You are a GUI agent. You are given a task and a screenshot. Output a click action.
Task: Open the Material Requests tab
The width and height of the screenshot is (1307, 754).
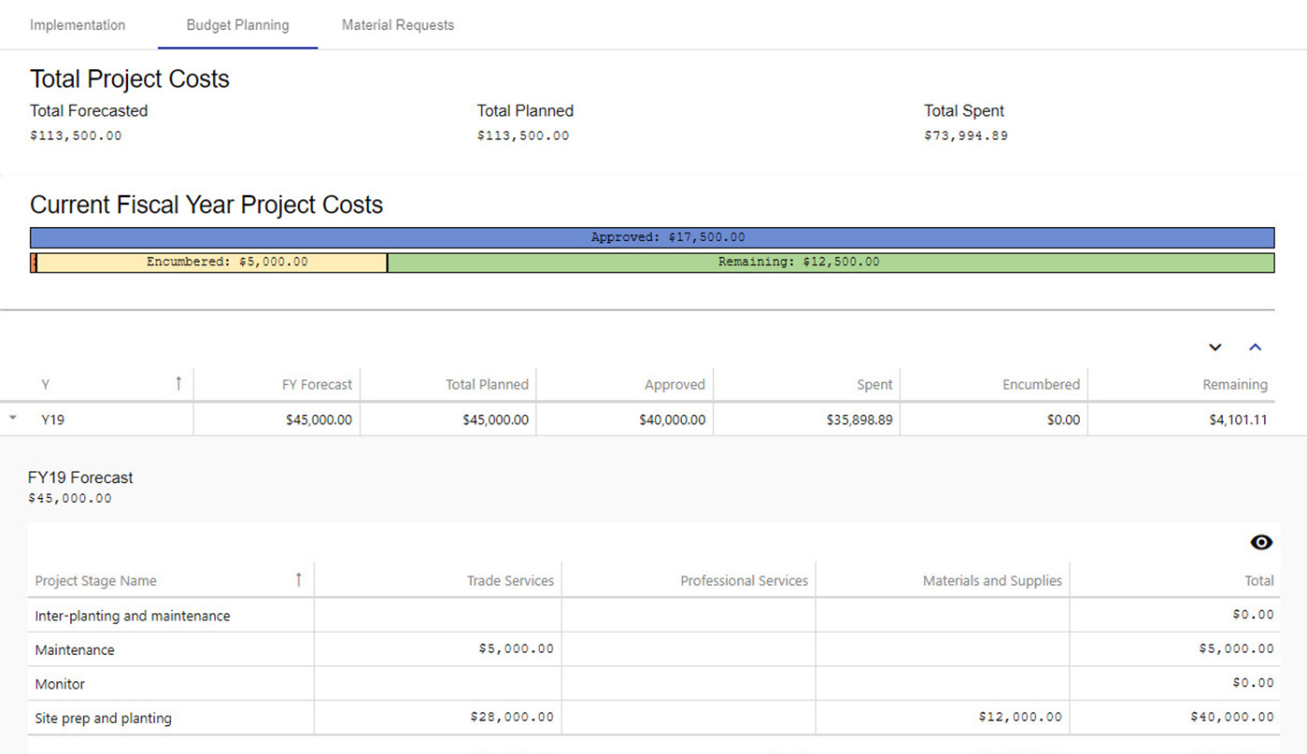coord(397,25)
